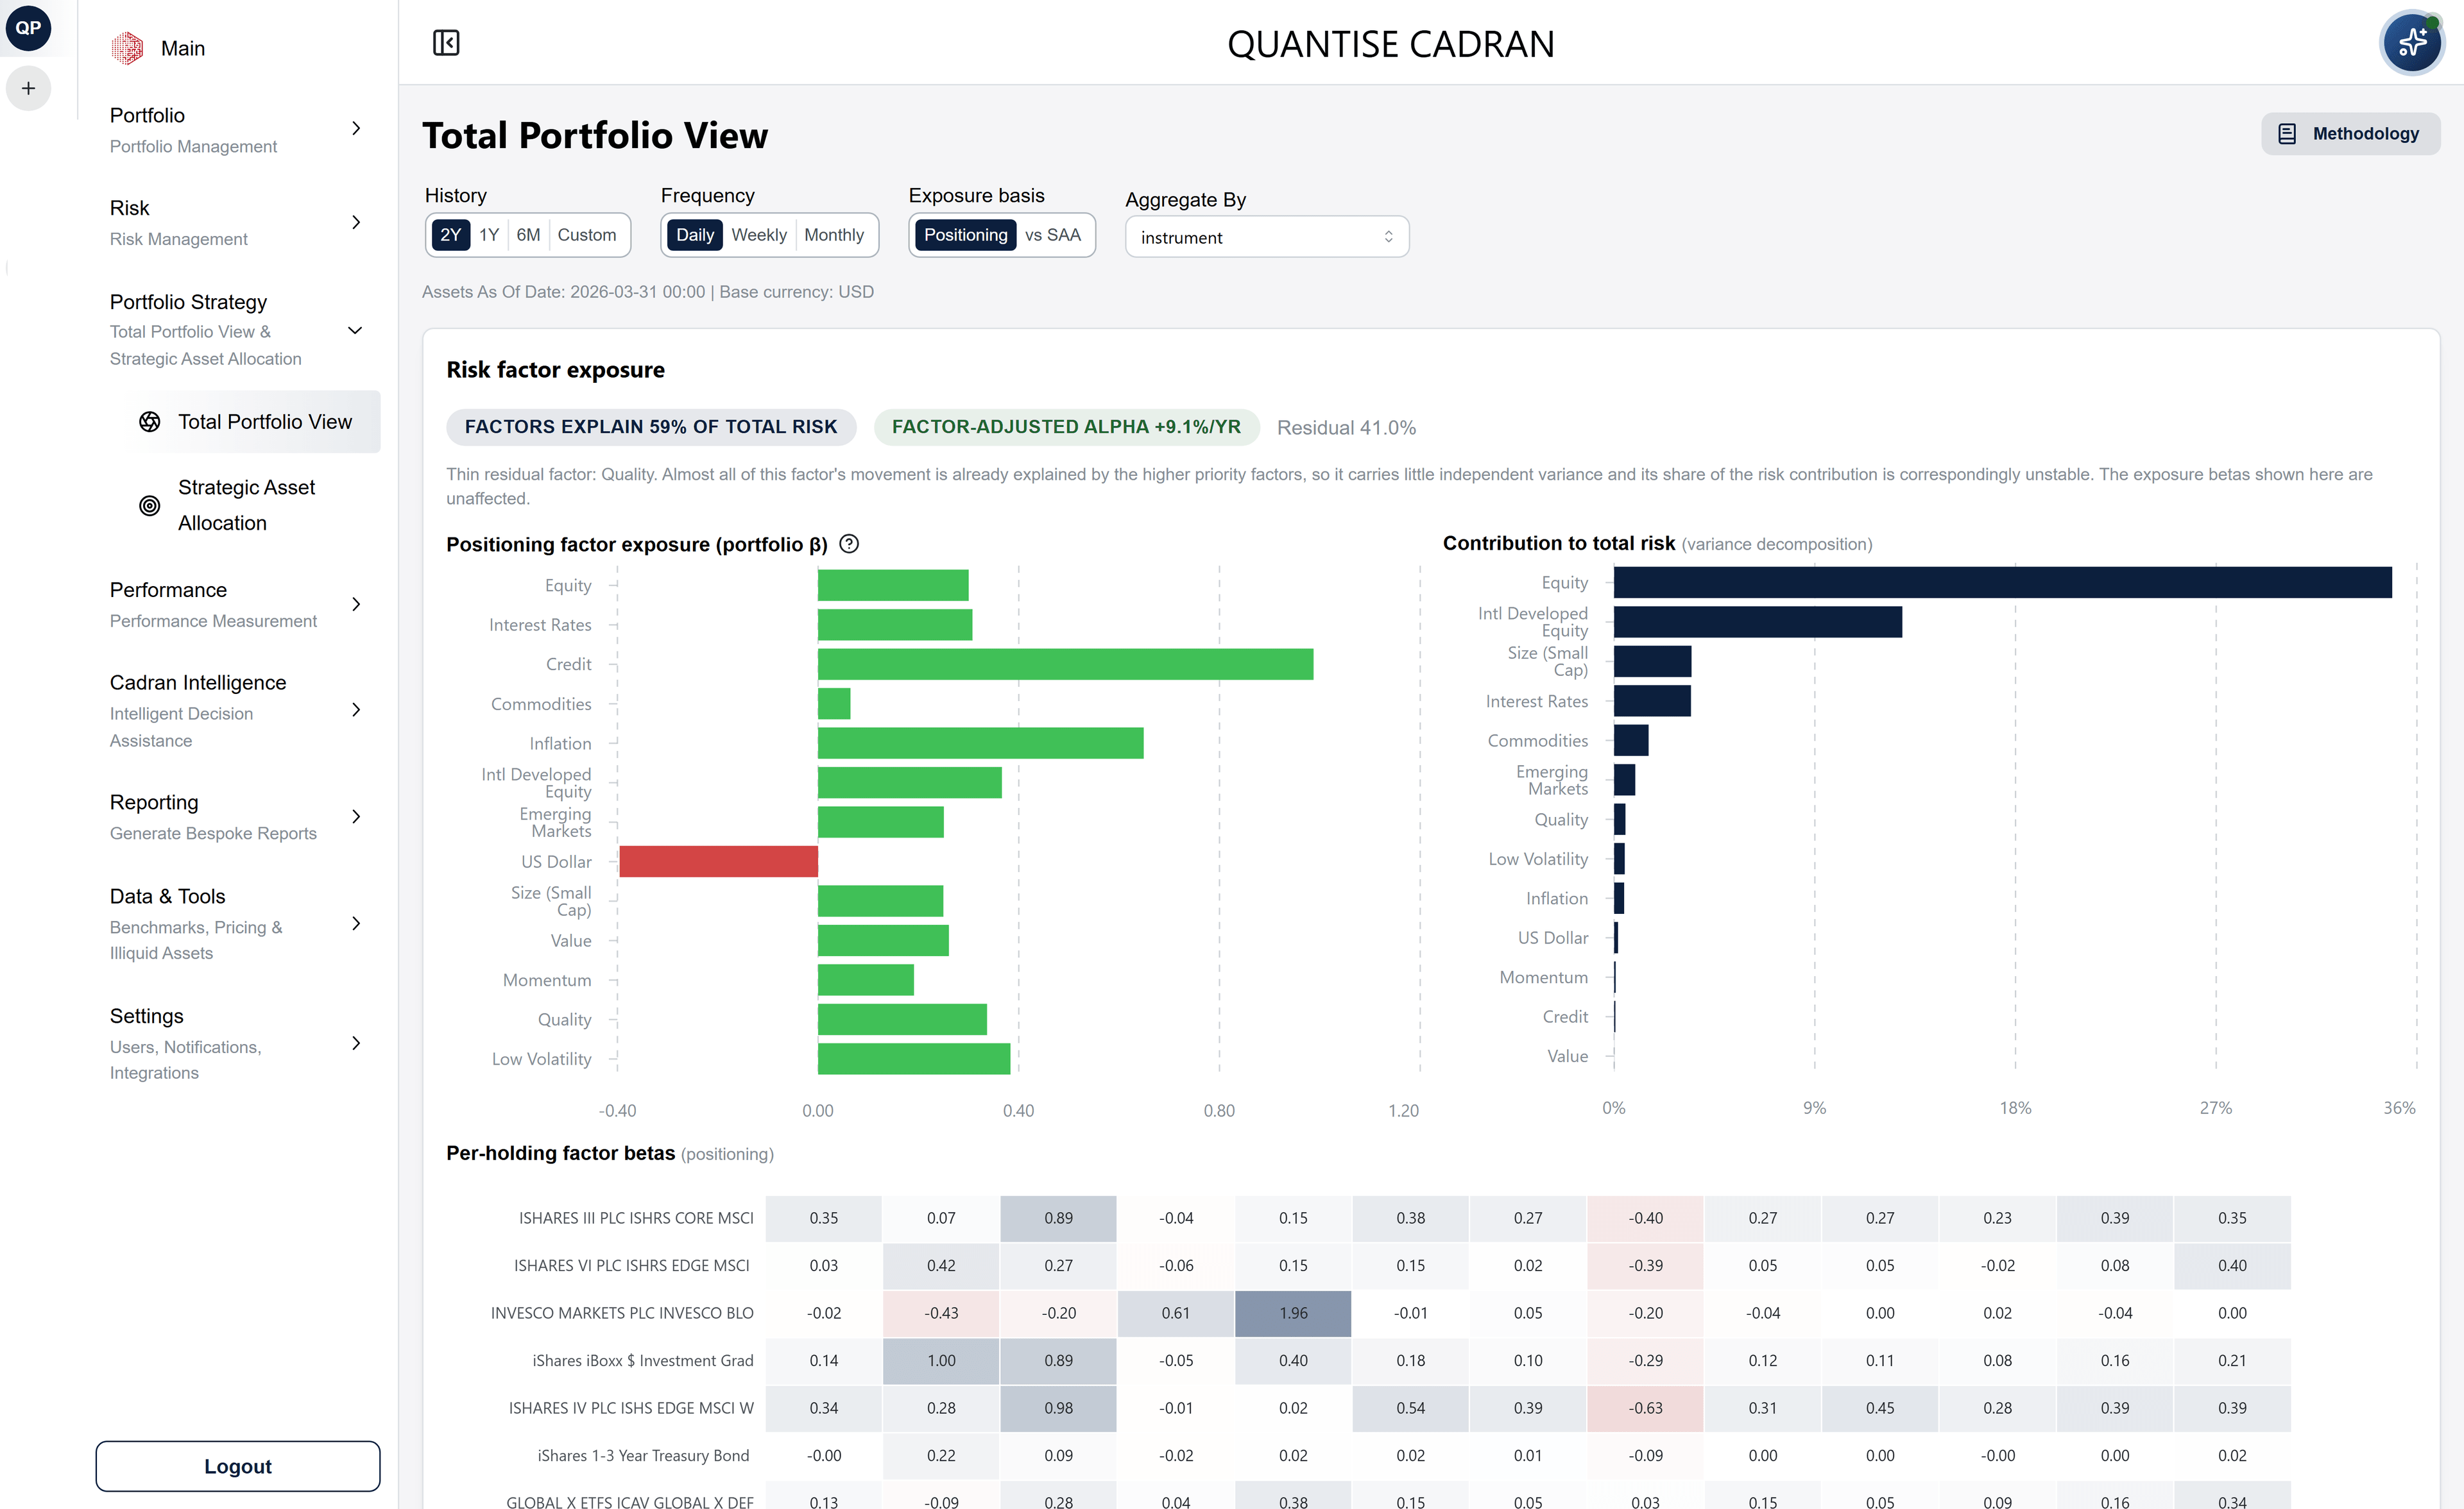The height and width of the screenshot is (1509, 2464).
Task: Click the navy Equity risk contribution bar
Action: (2002, 582)
